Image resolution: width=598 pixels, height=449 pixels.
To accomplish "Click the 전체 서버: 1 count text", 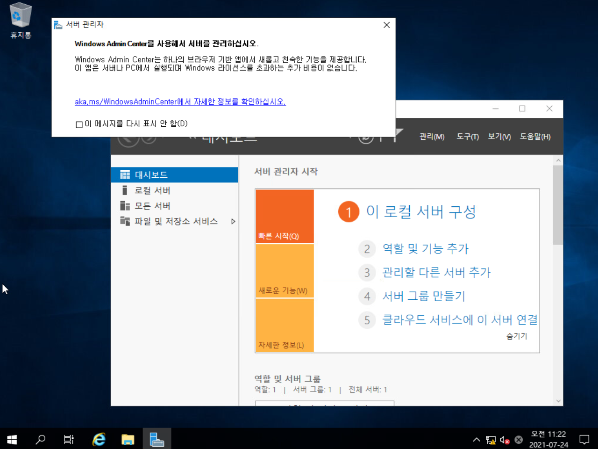I will (368, 390).
